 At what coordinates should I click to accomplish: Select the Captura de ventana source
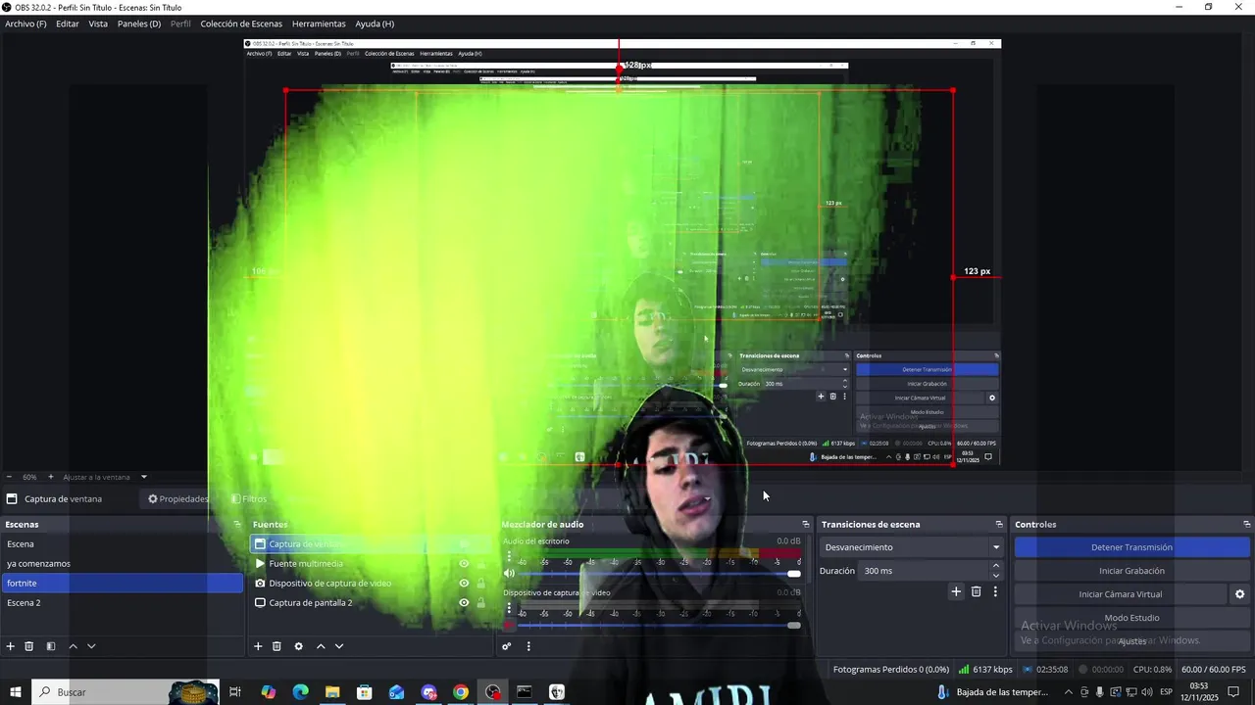370,544
